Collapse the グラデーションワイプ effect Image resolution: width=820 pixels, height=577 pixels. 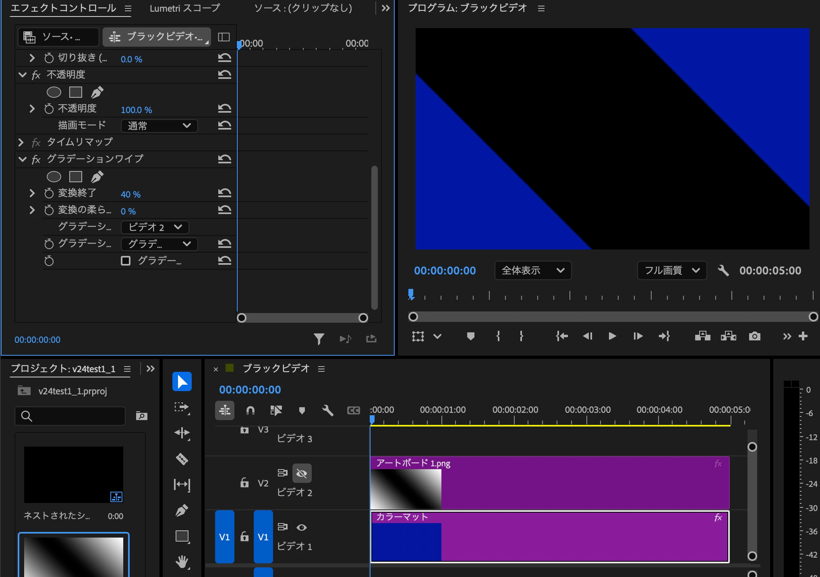(x=22, y=159)
